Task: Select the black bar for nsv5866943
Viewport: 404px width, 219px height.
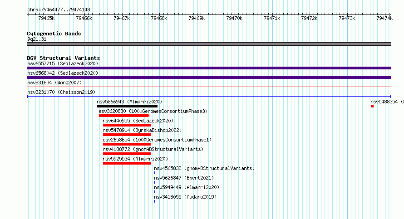Action: click(127, 106)
